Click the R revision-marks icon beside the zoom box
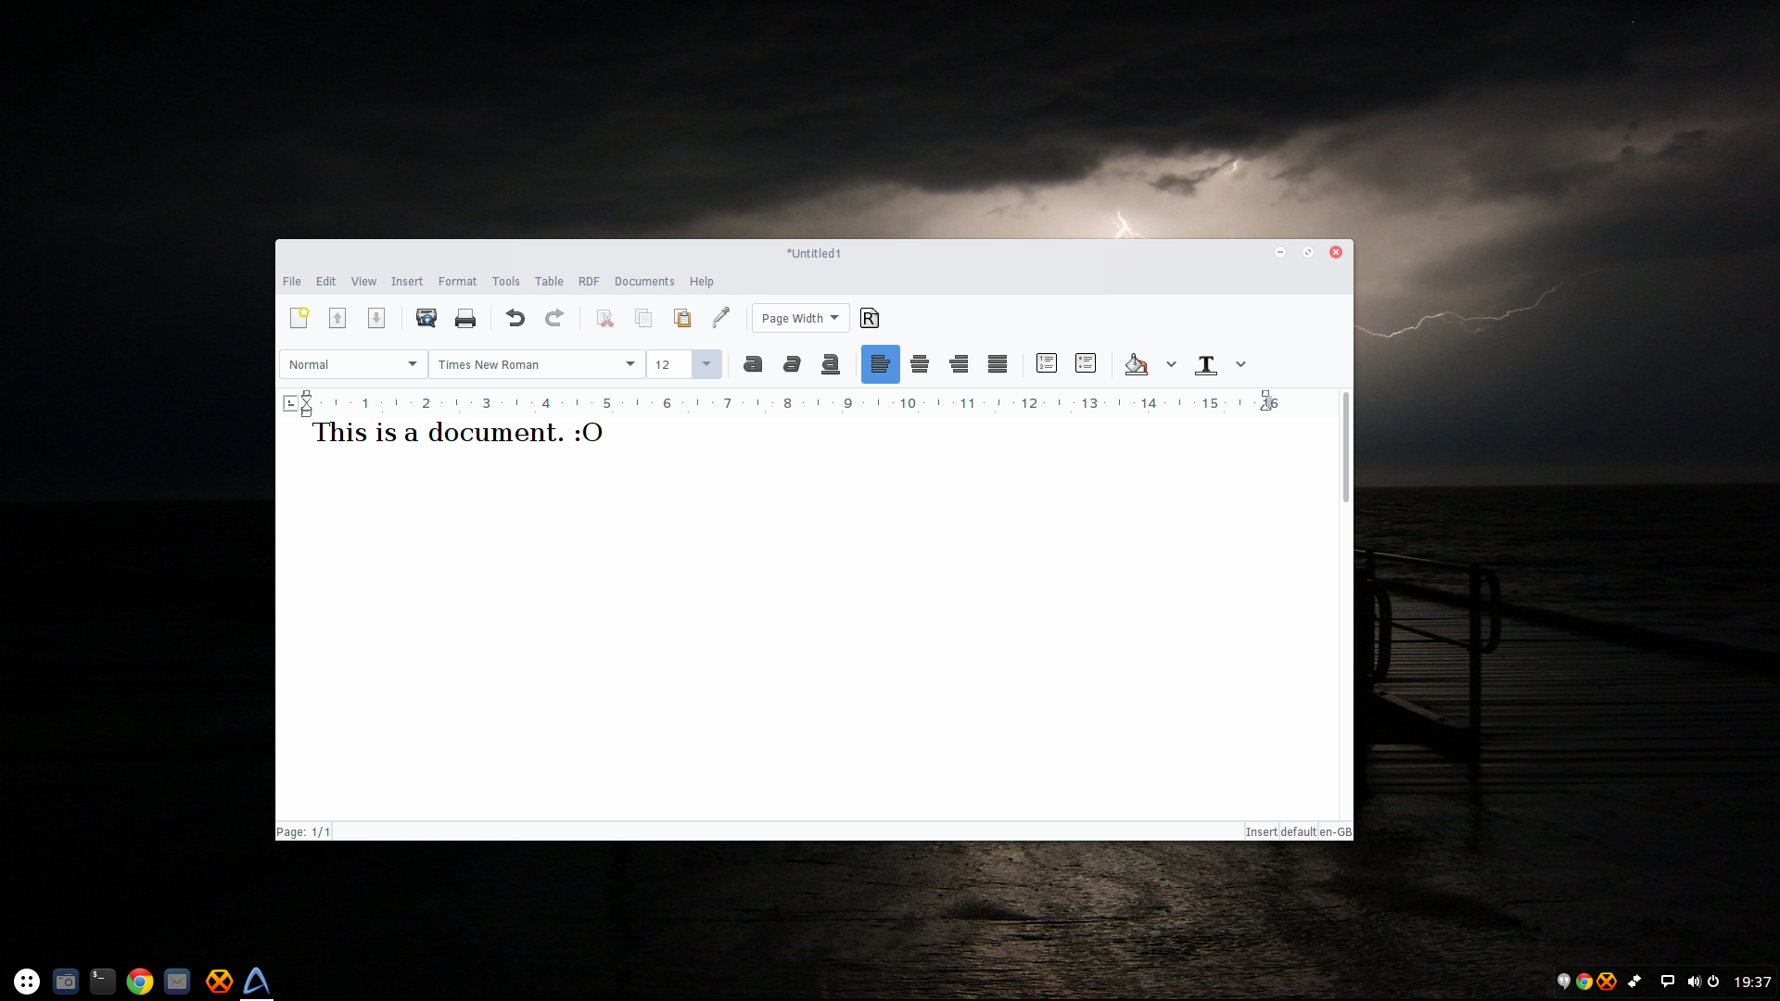Image resolution: width=1780 pixels, height=1001 pixels. [870, 318]
